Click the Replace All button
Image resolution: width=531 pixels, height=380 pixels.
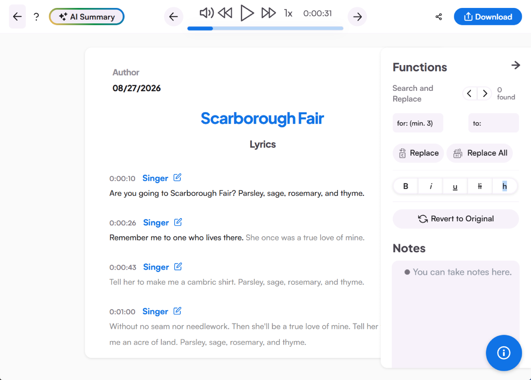480,153
